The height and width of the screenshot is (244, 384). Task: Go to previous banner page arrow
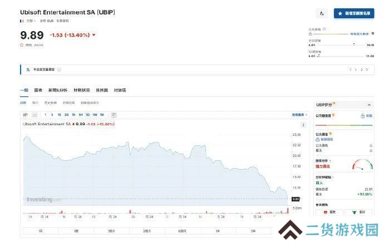351,70
